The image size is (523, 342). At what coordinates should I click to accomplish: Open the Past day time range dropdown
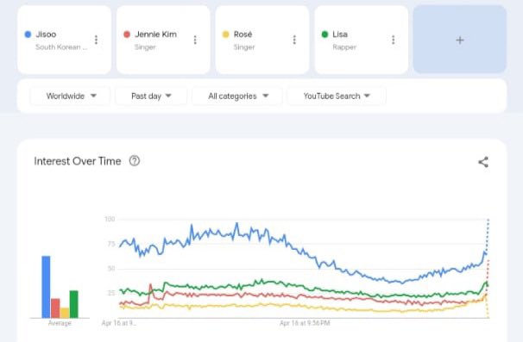click(151, 96)
